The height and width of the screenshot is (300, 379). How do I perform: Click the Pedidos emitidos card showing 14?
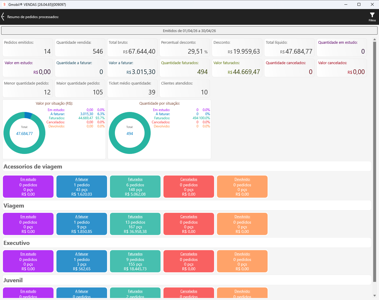coord(28,48)
